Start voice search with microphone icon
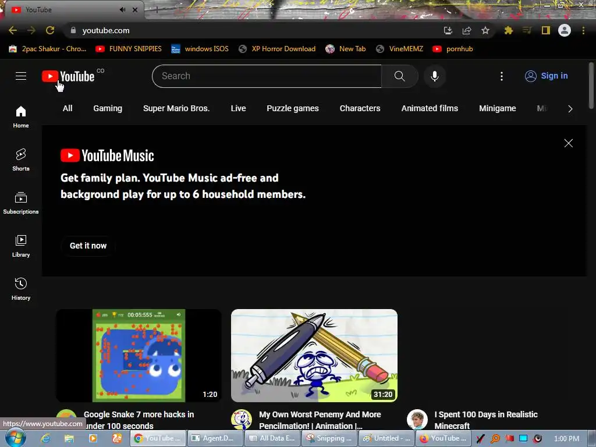 (434, 76)
